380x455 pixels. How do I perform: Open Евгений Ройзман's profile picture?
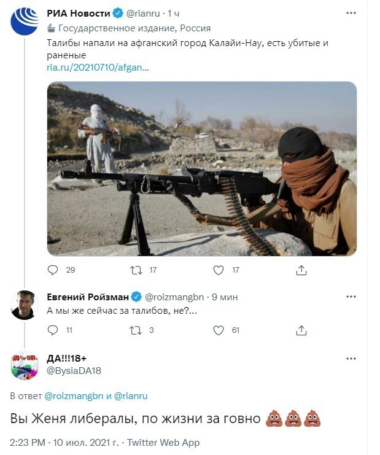(x=25, y=305)
